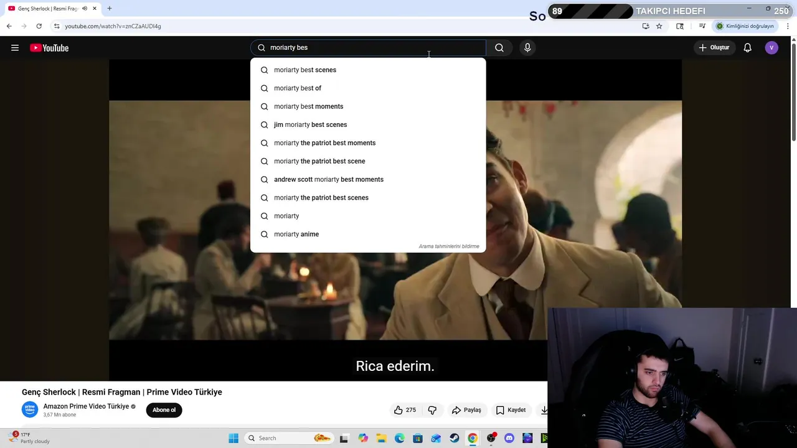The height and width of the screenshot is (448, 797).
Task: Focus the YouTube search input field
Action: [x=368, y=48]
